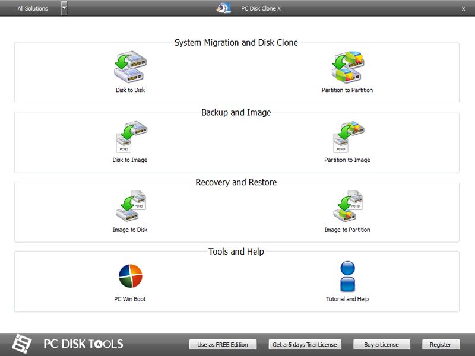Click the Image to Disk label
Image resolution: width=475 pixels, height=356 pixels.
point(130,230)
